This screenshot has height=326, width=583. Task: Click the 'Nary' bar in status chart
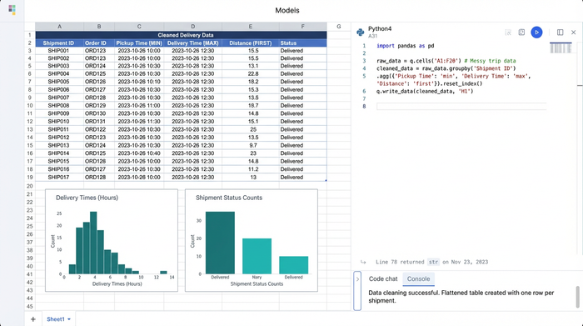coord(257,256)
